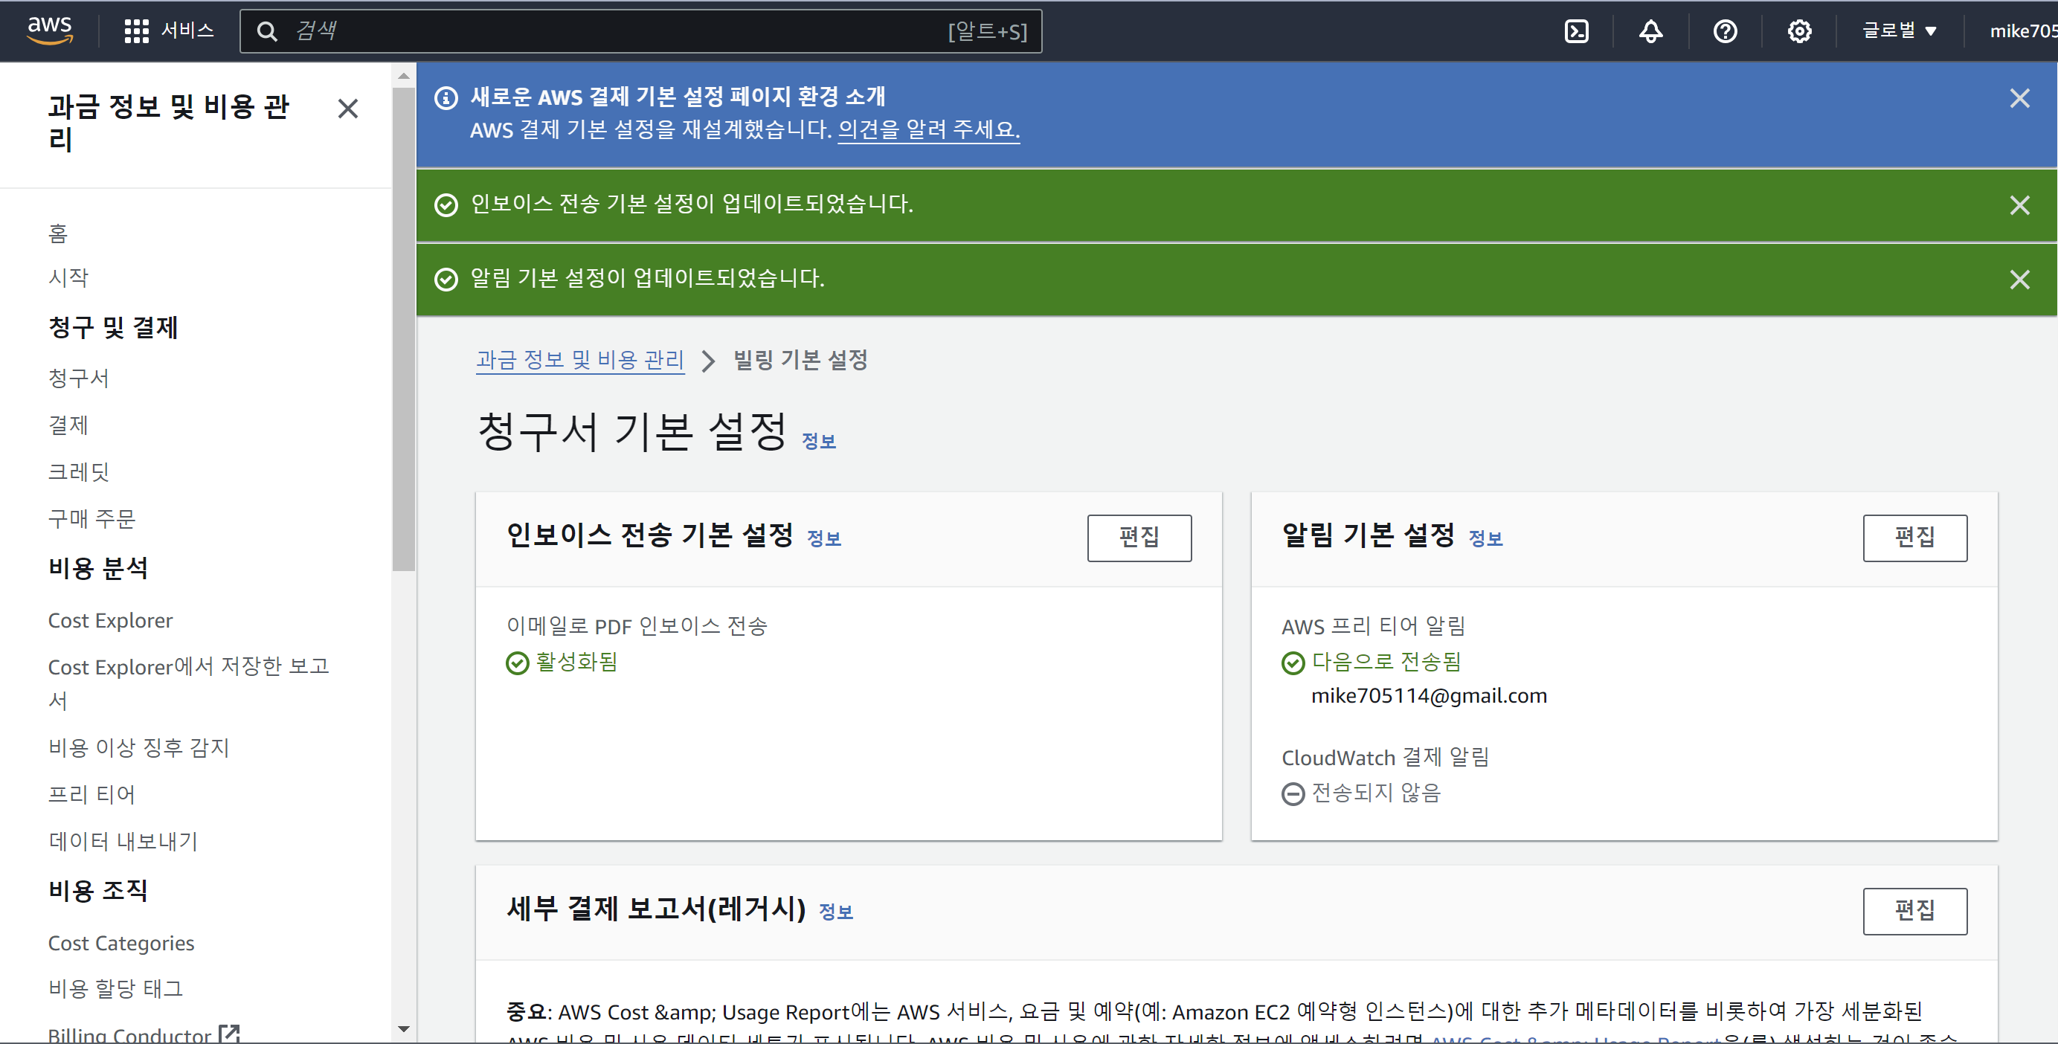
Task: Click the sidebar scroll up arrow
Action: tap(403, 76)
